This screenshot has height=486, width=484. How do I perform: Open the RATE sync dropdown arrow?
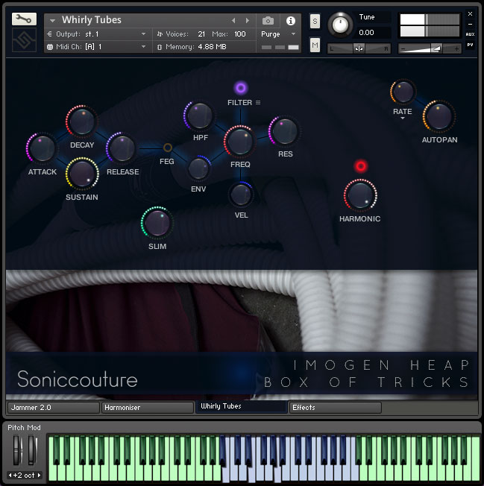coord(403,119)
